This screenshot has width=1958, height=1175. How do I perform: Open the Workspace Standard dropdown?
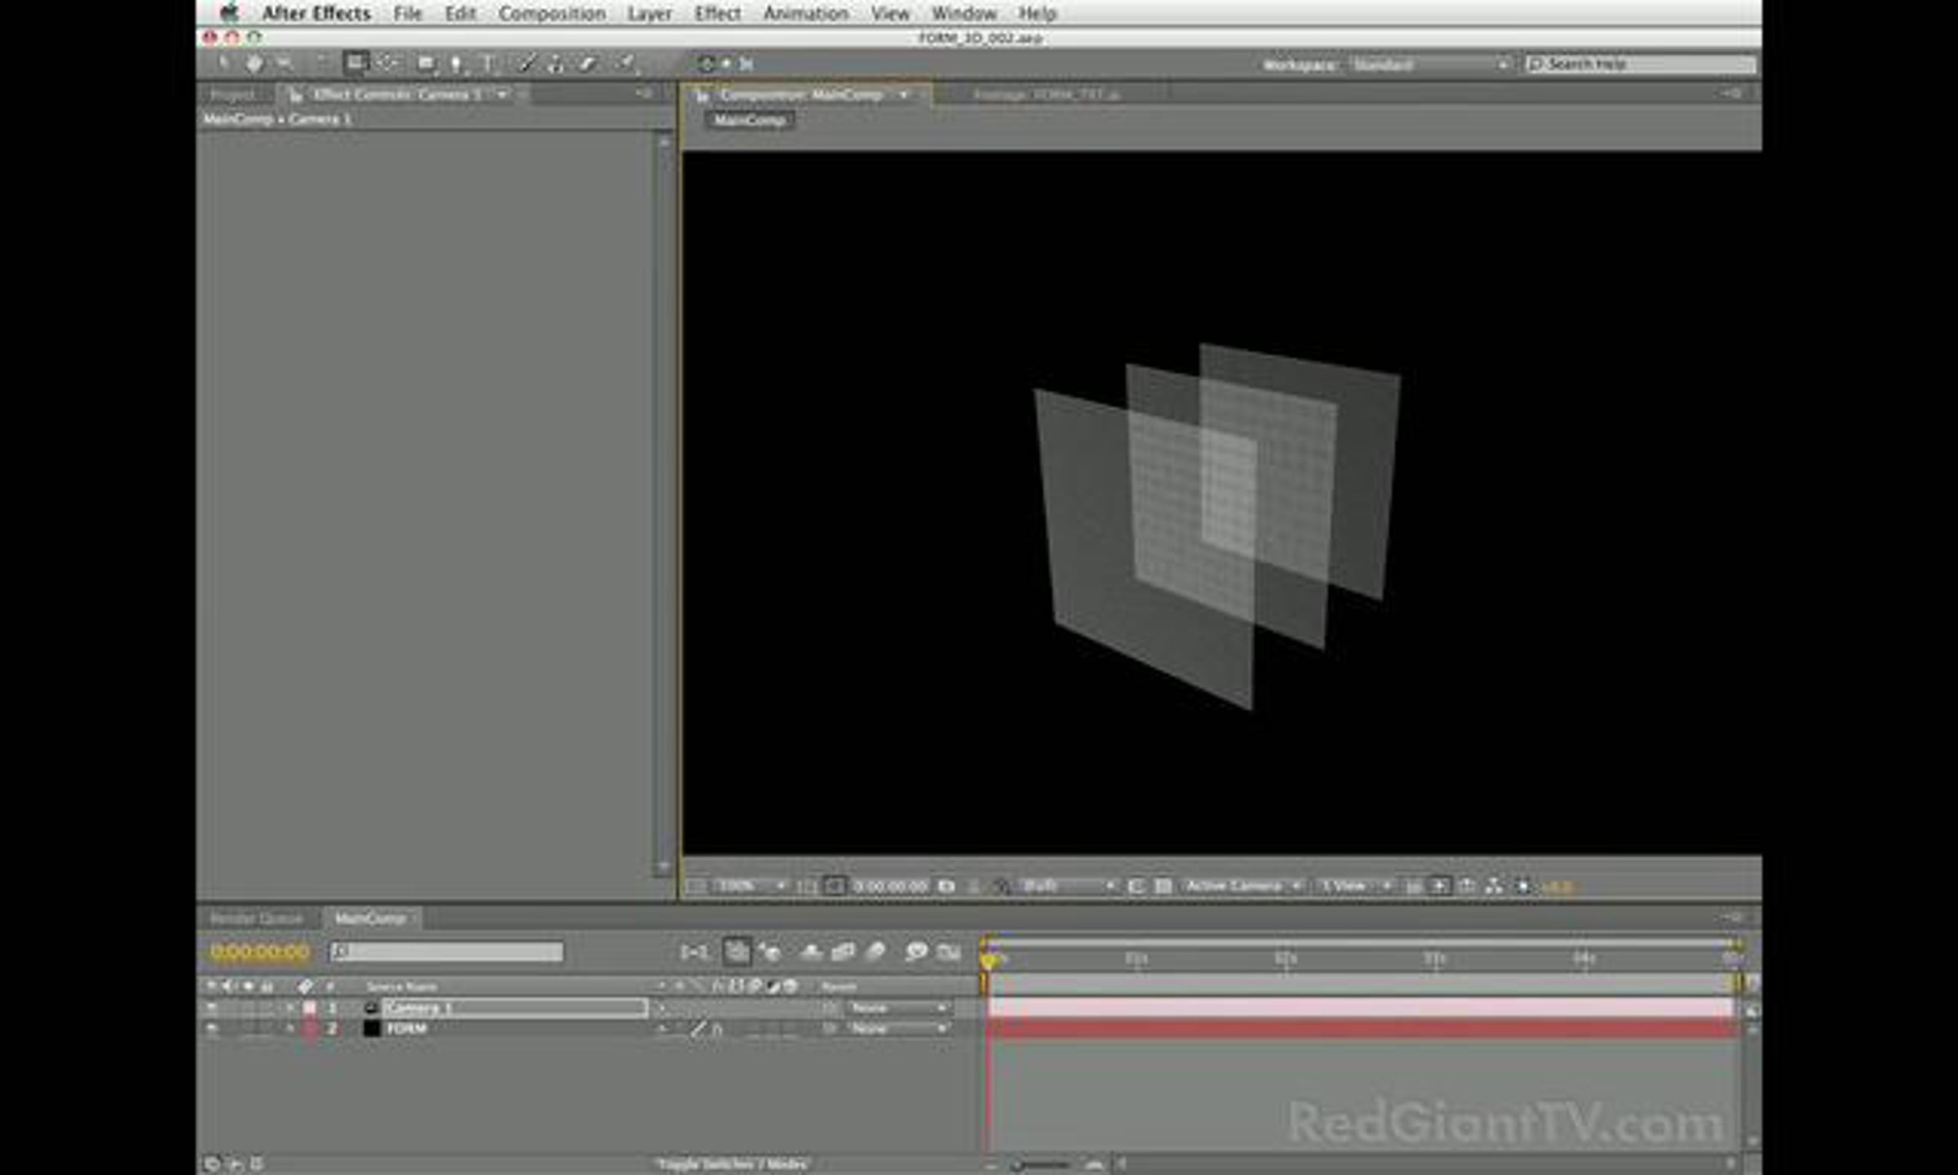[1429, 64]
